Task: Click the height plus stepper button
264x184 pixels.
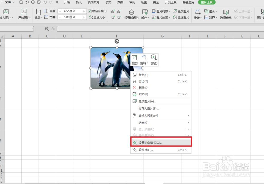Action: point(84,11)
